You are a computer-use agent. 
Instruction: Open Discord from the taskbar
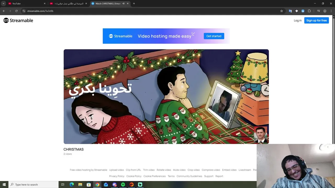(x=114, y=185)
